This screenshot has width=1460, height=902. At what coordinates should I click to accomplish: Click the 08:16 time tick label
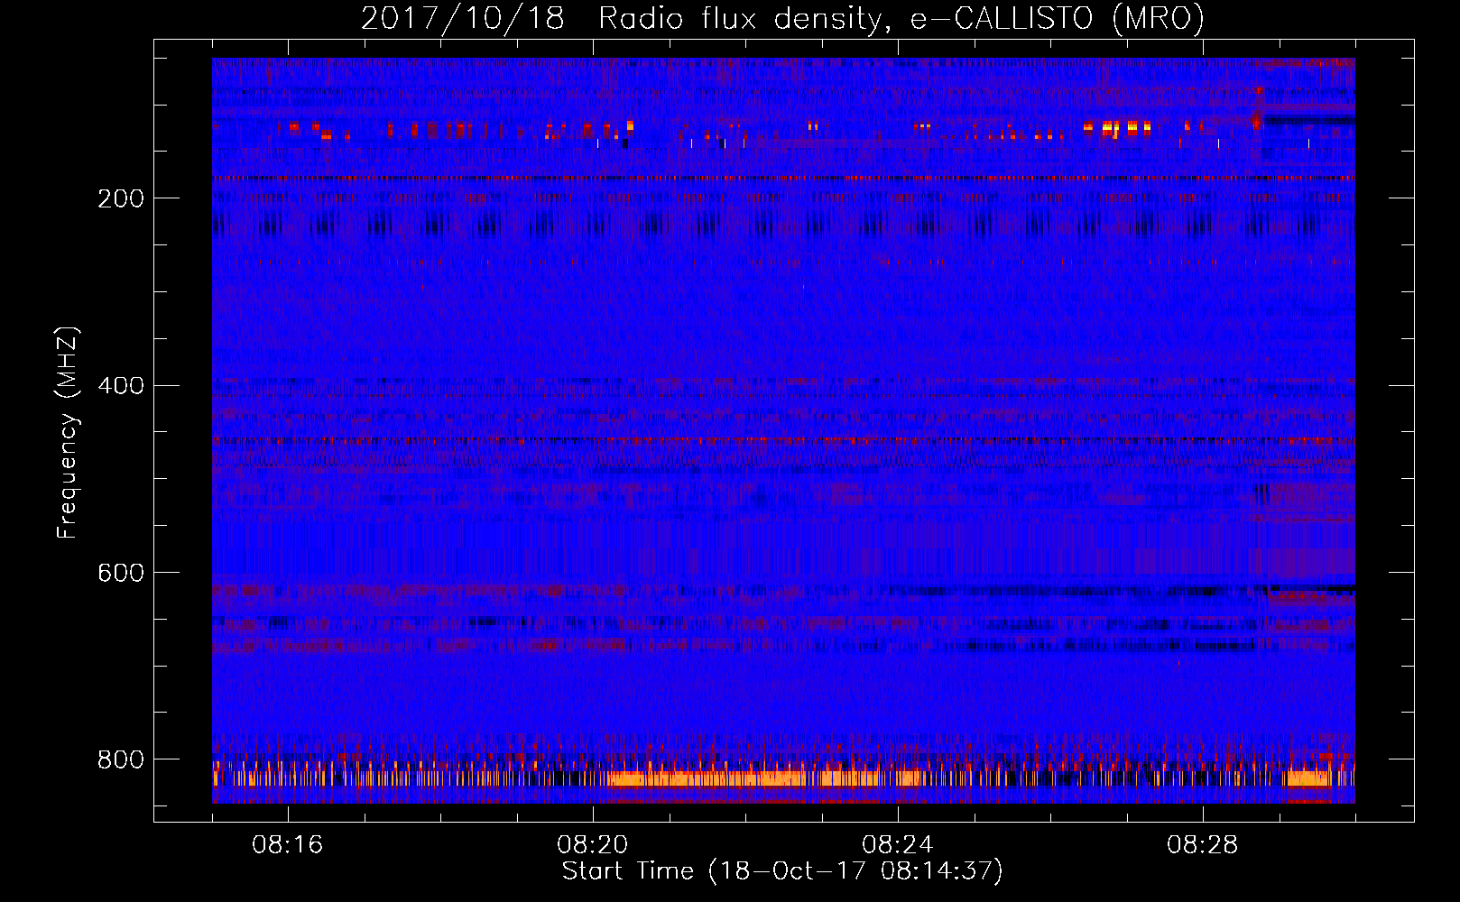point(288,845)
